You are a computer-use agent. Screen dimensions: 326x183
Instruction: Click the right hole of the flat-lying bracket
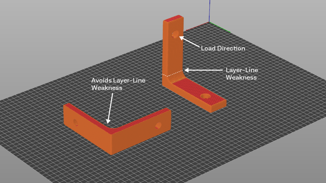click(x=158, y=126)
